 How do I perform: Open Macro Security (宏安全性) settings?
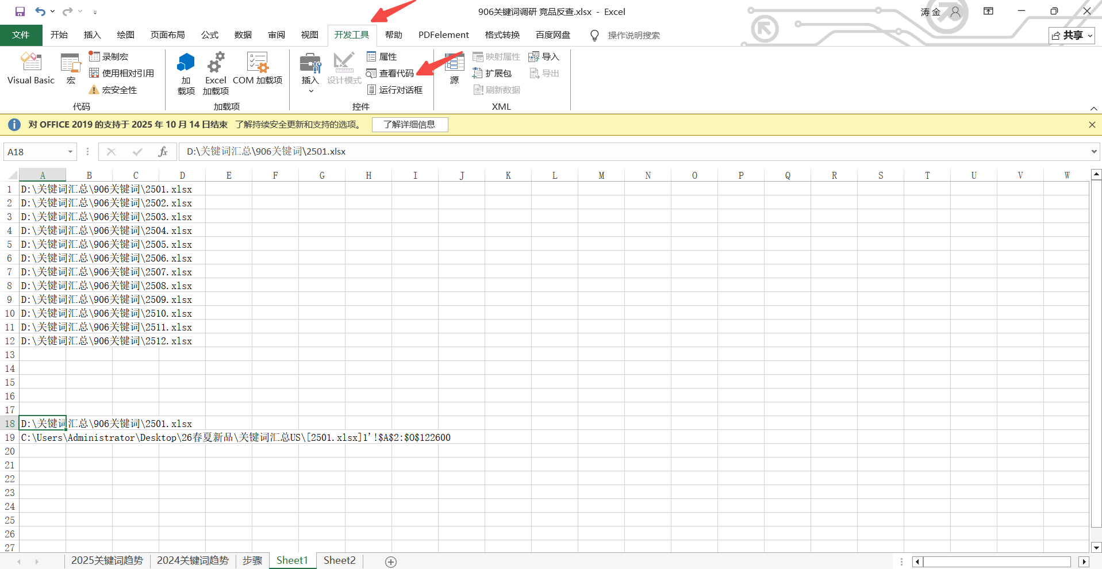pos(113,90)
